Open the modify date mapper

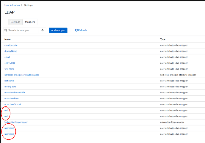click(x=10, y=87)
